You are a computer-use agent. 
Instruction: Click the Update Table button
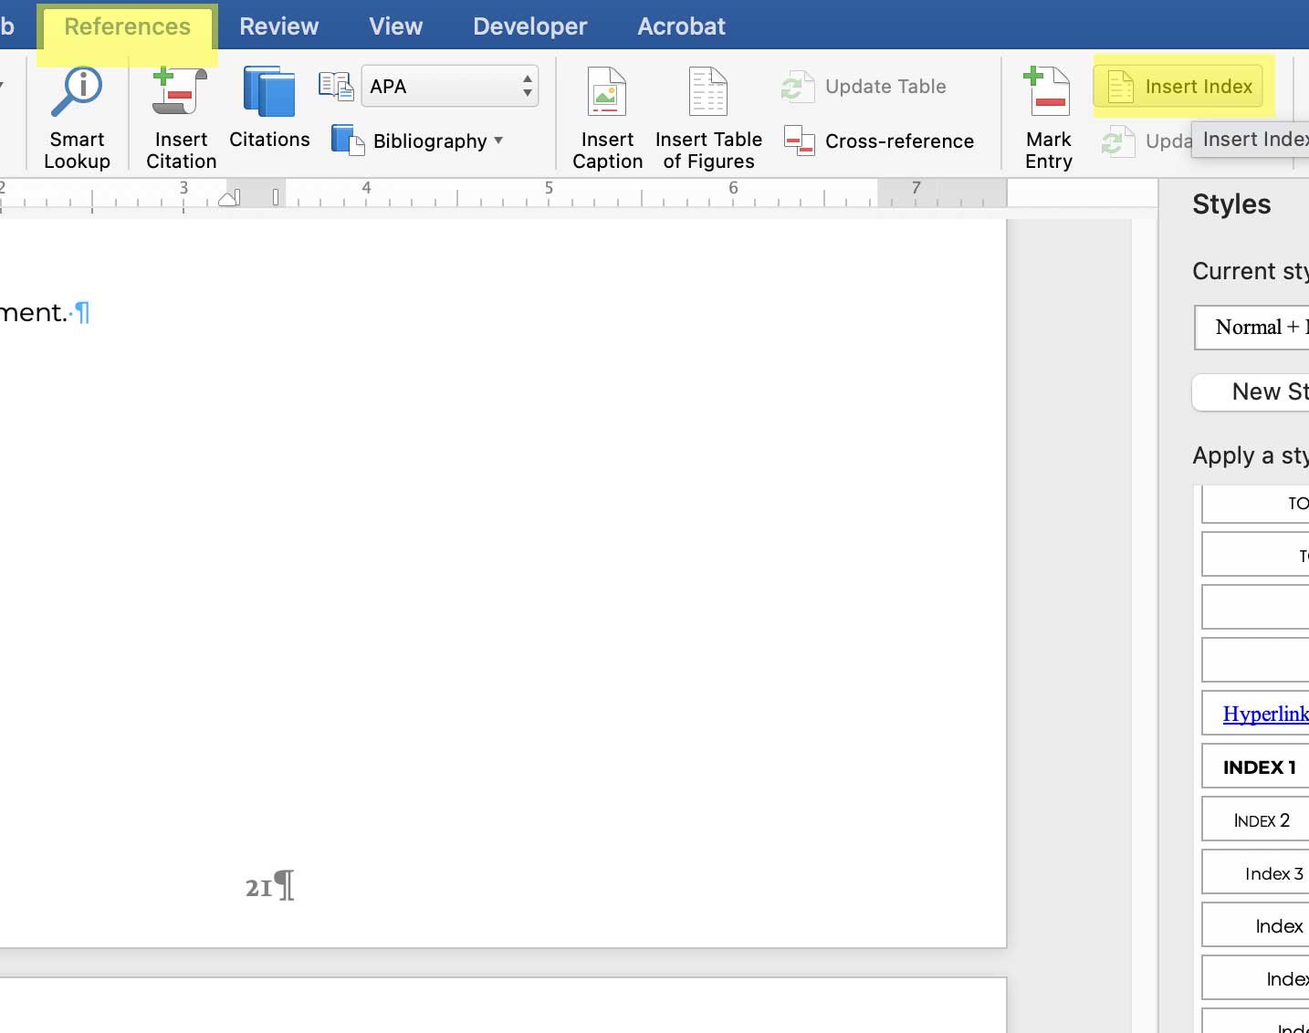(864, 87)
